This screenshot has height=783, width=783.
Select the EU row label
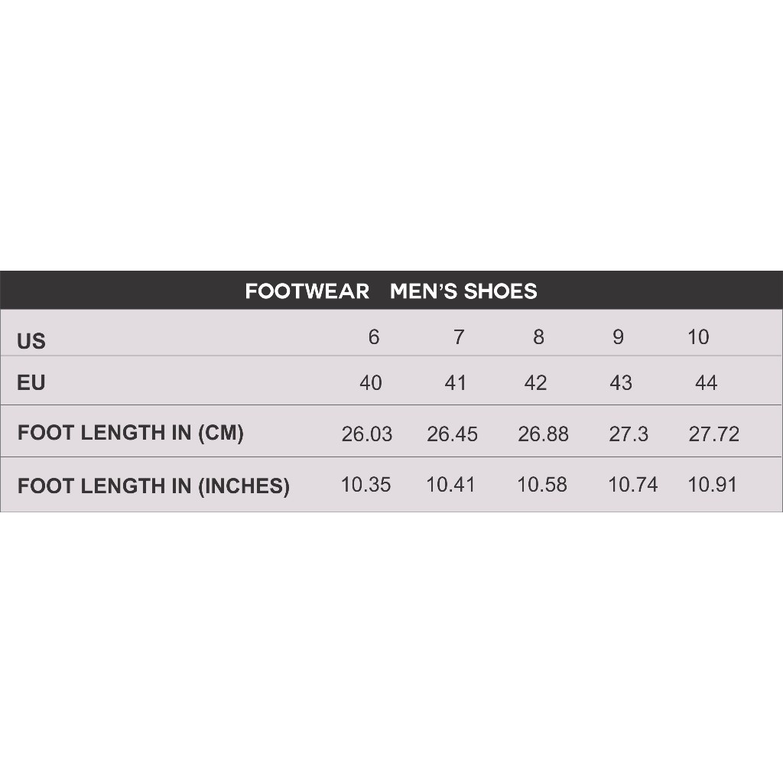[31, 382]
